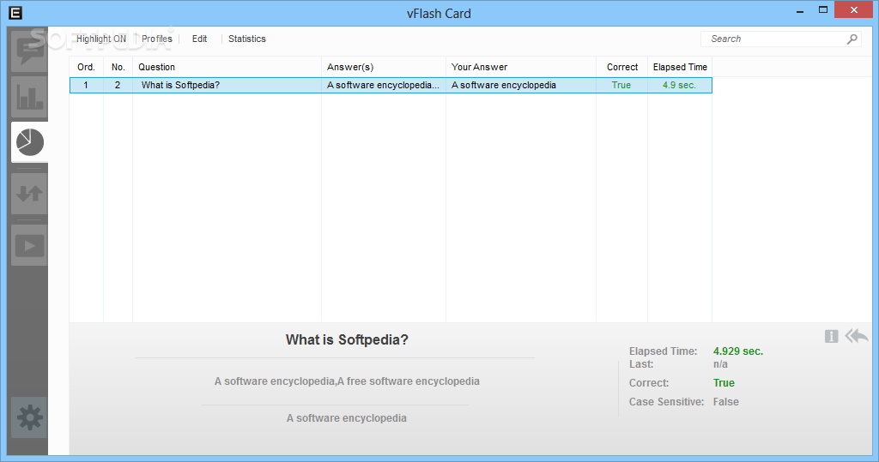Sort by No. column header

118,67
